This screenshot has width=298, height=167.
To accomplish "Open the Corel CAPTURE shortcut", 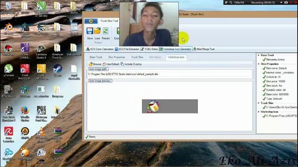I will pyautogui.click(x=41, y=71).
